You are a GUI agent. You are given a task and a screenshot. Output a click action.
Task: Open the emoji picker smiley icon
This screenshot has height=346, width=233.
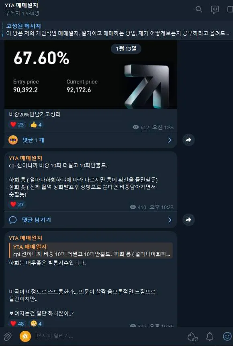click(x=227, y=336)
